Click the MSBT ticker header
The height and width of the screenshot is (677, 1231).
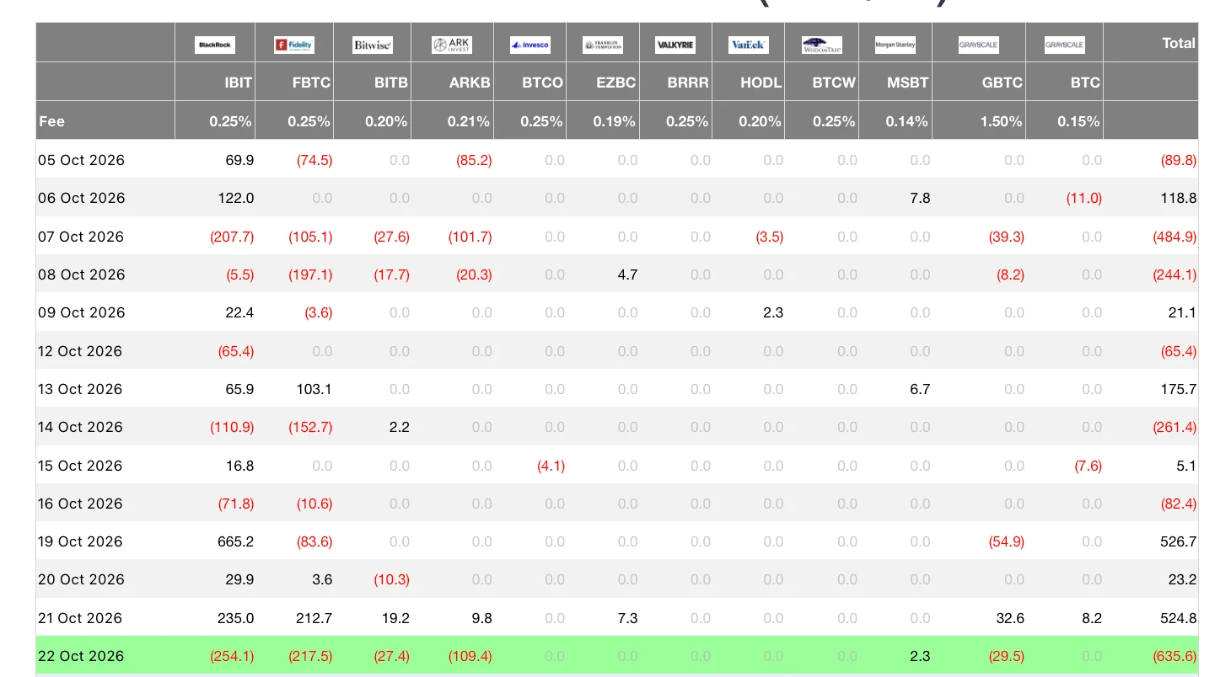pos(908,83)
